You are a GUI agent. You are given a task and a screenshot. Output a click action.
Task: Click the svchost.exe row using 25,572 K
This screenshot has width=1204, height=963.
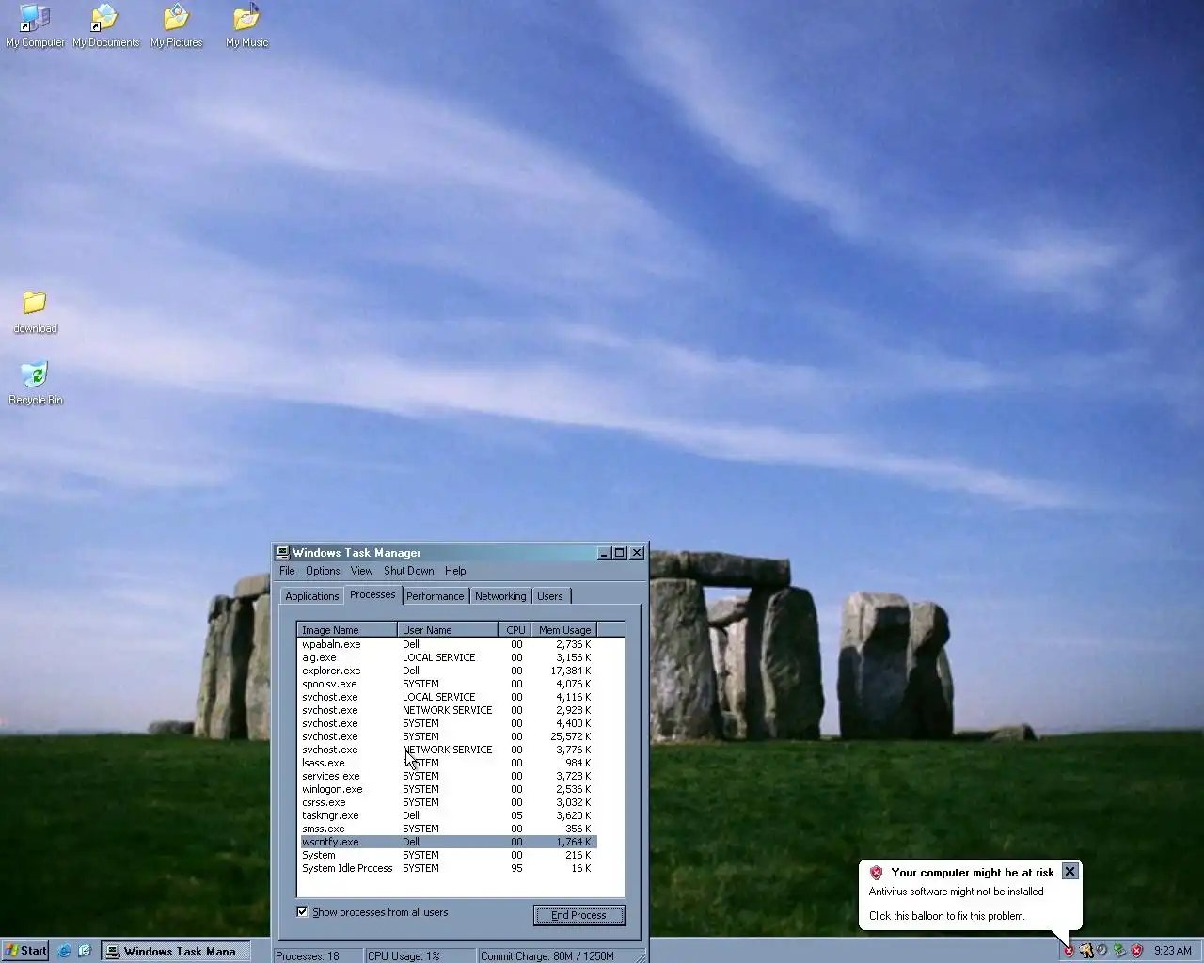point(449,736)
